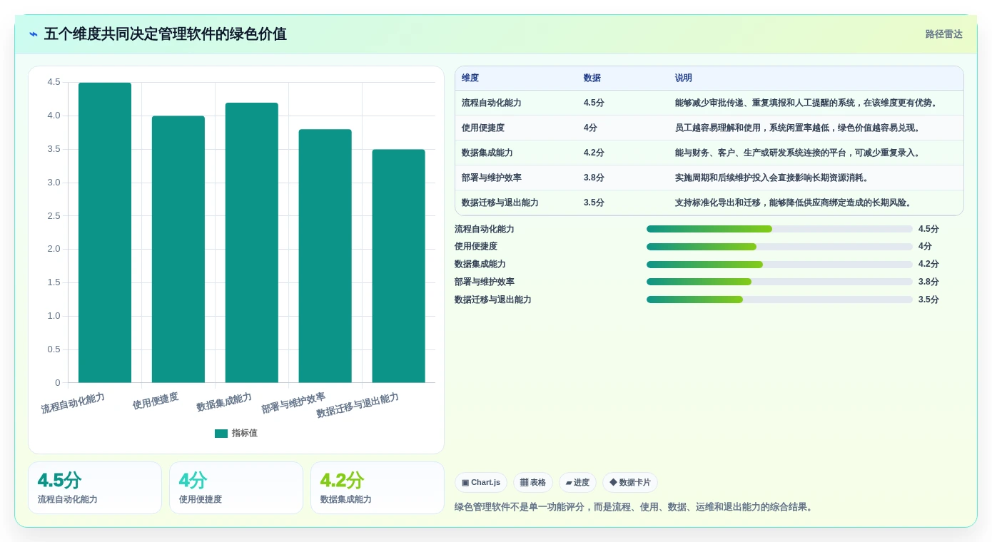Click the 进度 chip

tap(577, 483)
